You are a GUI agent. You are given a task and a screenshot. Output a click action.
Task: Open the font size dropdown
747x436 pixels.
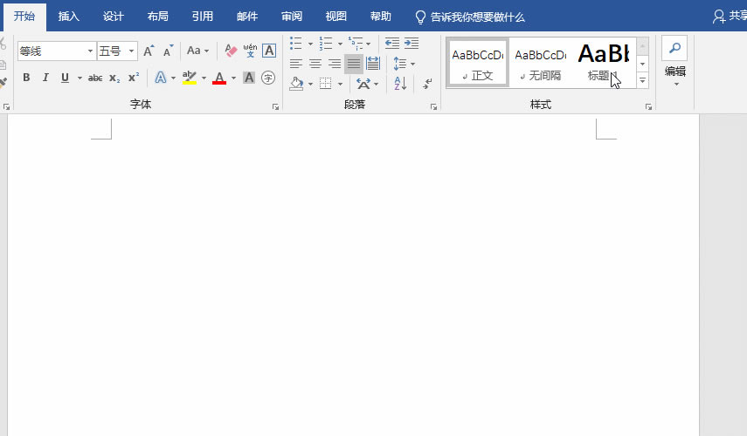point(132,51)
